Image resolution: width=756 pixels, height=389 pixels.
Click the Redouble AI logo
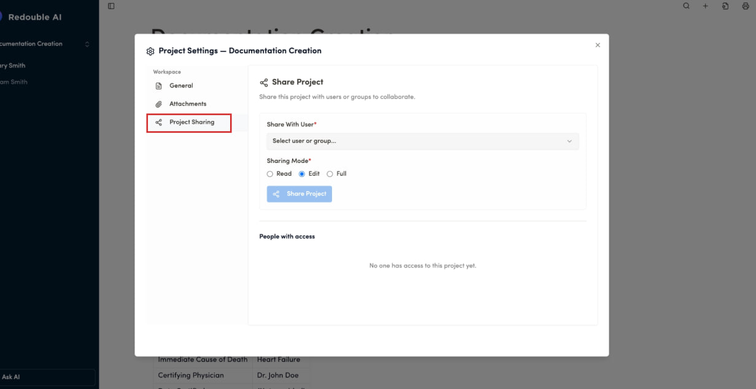click(x=2, y=17)
